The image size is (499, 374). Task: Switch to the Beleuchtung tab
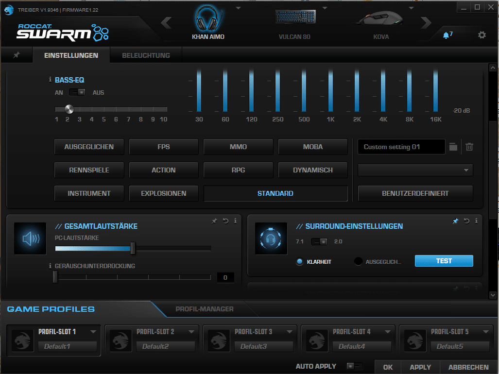(x=146, y=55)
